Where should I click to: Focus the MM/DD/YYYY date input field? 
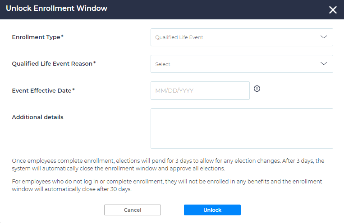point(200,90)
